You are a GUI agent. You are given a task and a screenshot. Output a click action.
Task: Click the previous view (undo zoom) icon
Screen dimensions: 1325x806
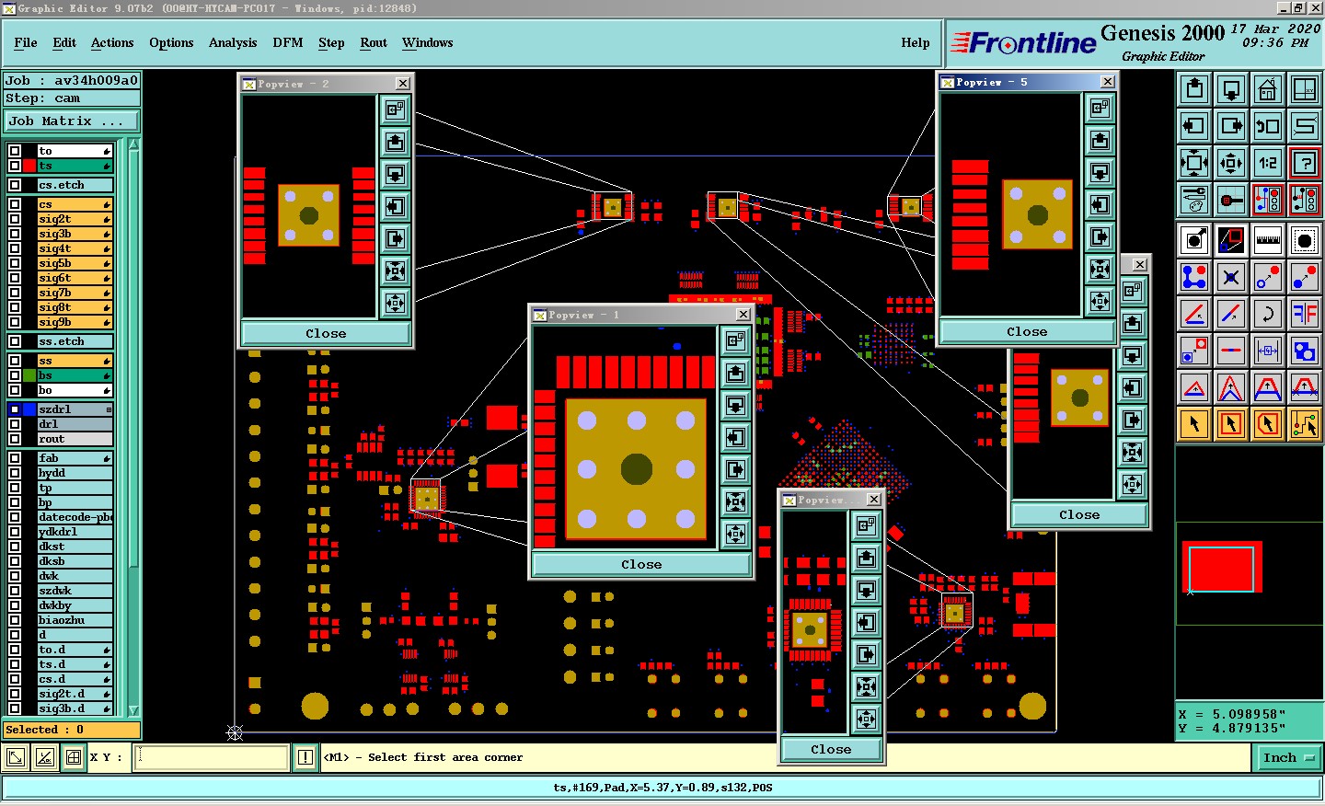pos(1268,126)
